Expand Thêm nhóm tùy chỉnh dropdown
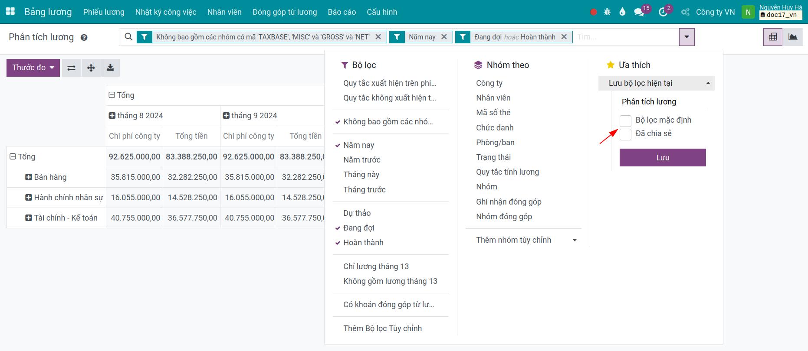808x351 pixels. (x=526, y=240)
